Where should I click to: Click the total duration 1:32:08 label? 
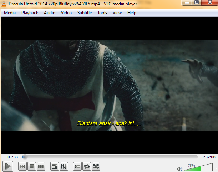(209, 157)
